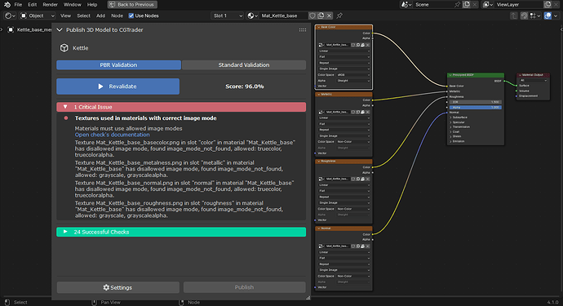The height and width of the screenshot is (306, 563).
Task: Unlink the image in Normal node
Action: pos(367,246)
